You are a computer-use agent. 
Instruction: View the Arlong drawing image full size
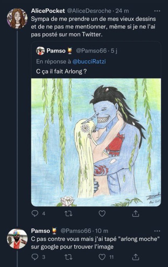point(96,142)
